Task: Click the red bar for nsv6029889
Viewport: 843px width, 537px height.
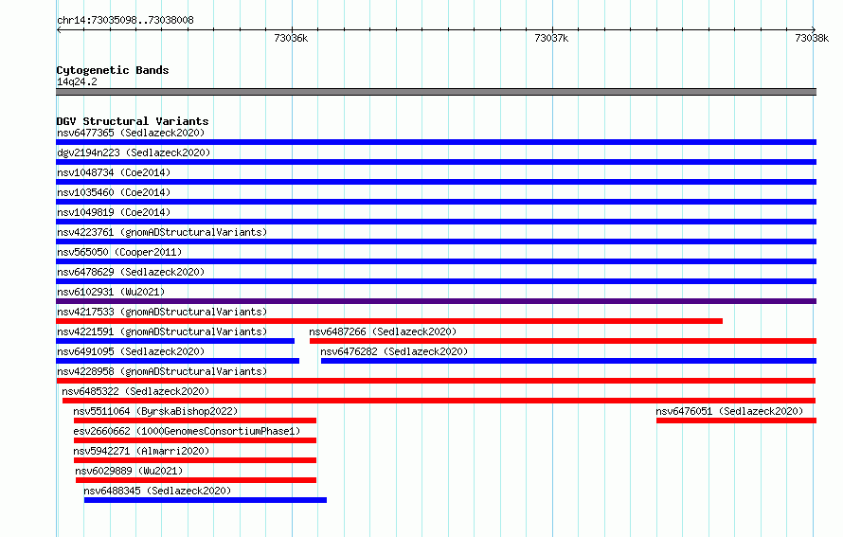Action: point(196,480)
